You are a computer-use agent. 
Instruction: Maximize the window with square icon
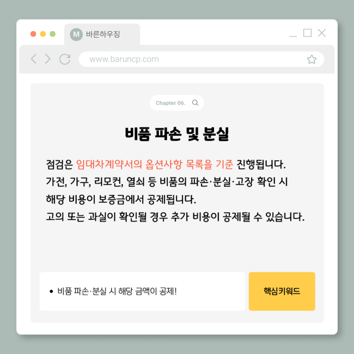(x=307, y=33)
